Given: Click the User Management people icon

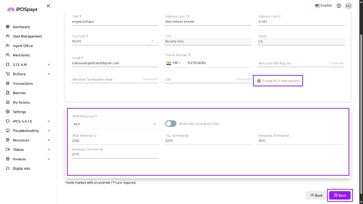Looking at the screenshot, I should click(8, 36).
